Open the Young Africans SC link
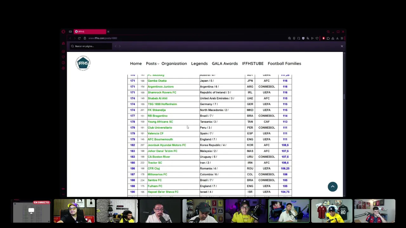The width and height of the screenshot is (406, 228). [160, 122]
